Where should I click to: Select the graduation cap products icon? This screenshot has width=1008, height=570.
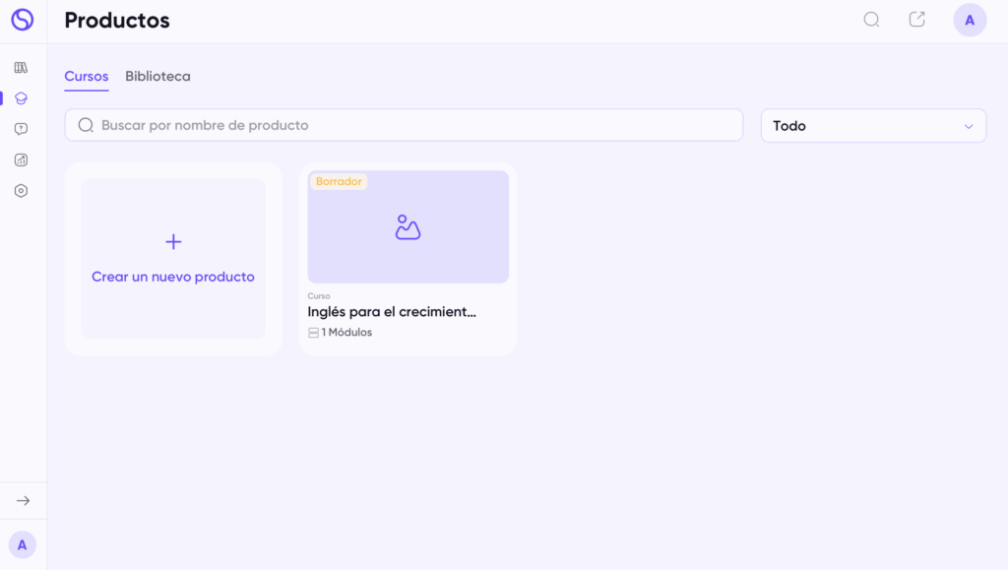21,98
